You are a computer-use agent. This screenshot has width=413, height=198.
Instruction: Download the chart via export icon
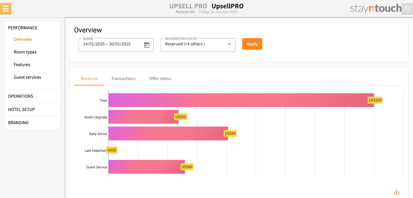click(x=397, y=192)
